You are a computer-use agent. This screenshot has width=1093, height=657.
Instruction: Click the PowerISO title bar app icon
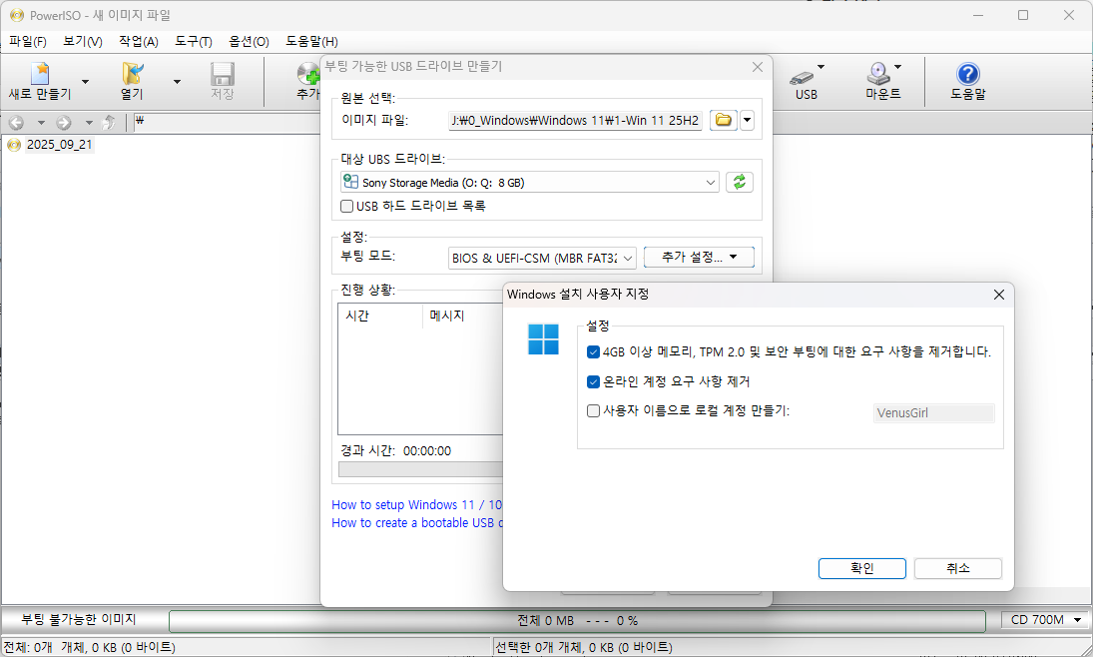click(x=17, y=15)
